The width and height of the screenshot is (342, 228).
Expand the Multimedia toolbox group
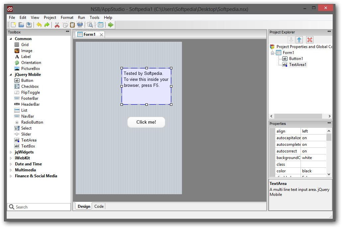11,170
